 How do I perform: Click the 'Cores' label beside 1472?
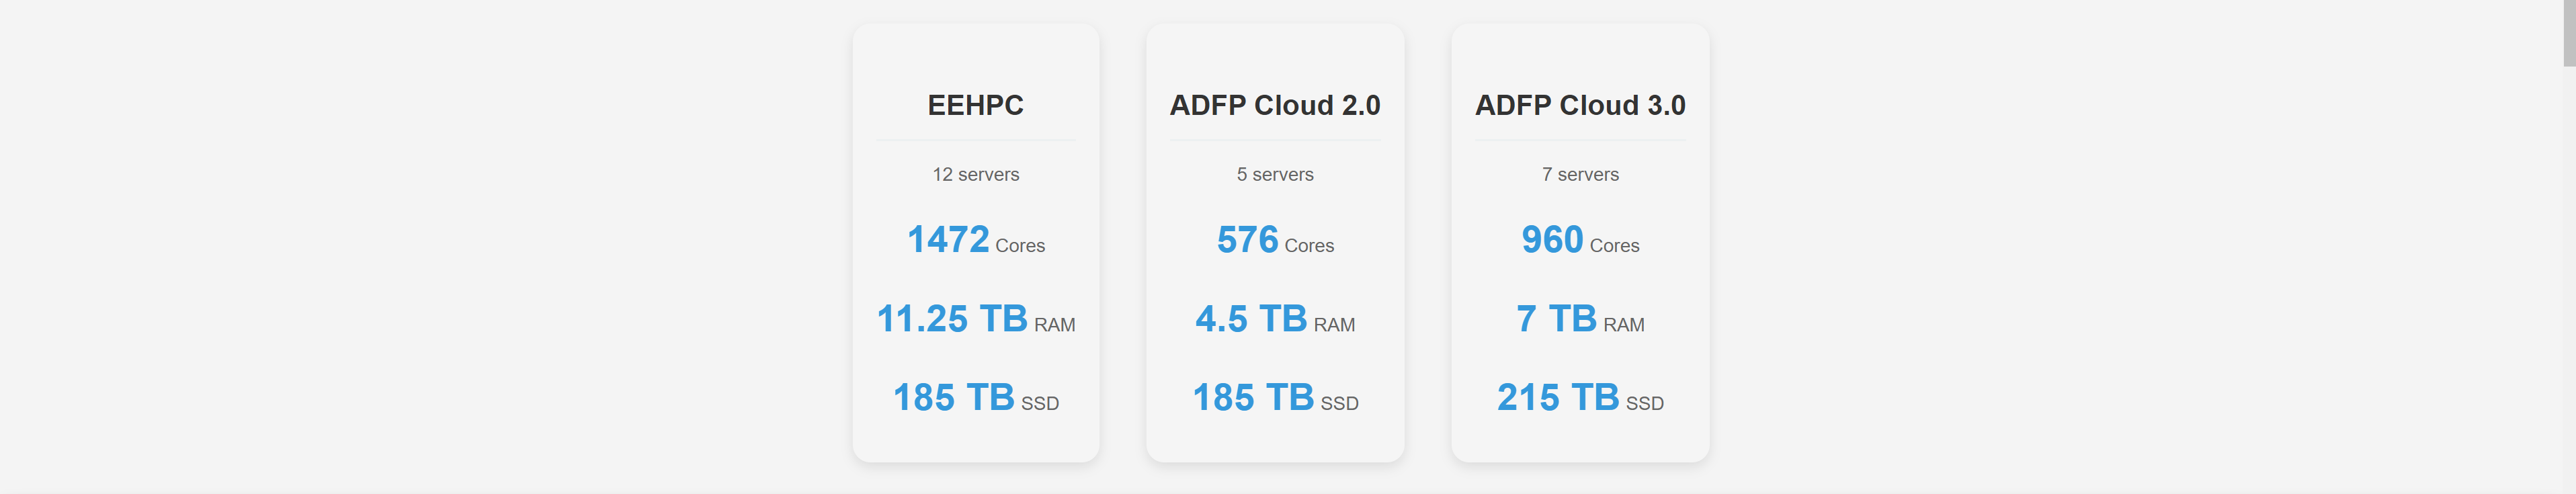pos(1019,246)
